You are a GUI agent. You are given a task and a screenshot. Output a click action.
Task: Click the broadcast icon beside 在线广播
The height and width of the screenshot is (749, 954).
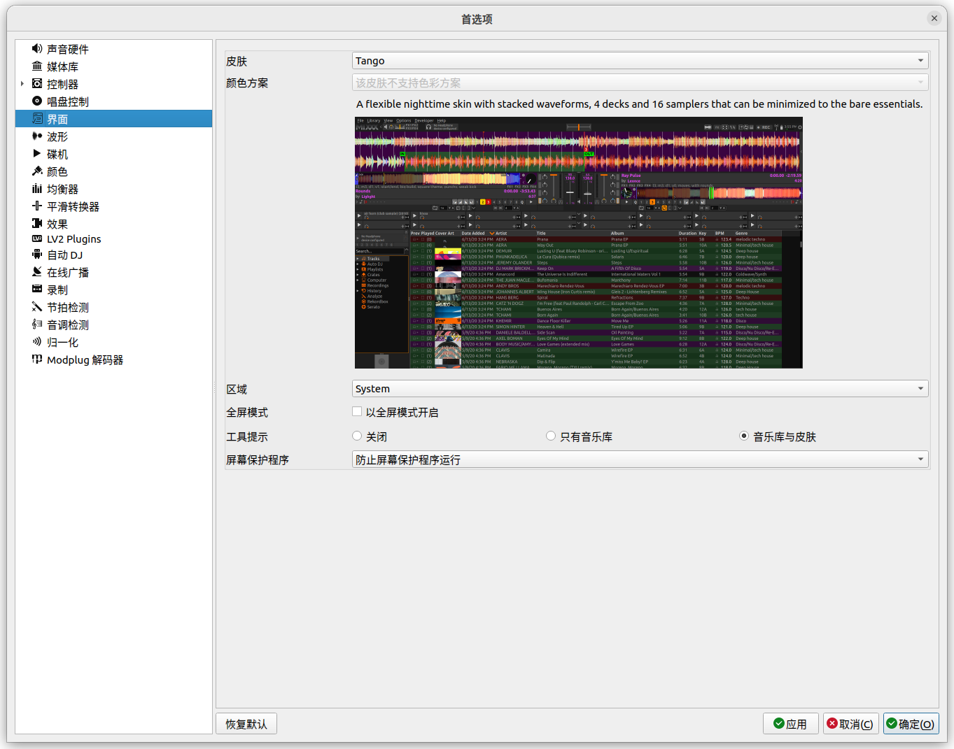[37, 271]
